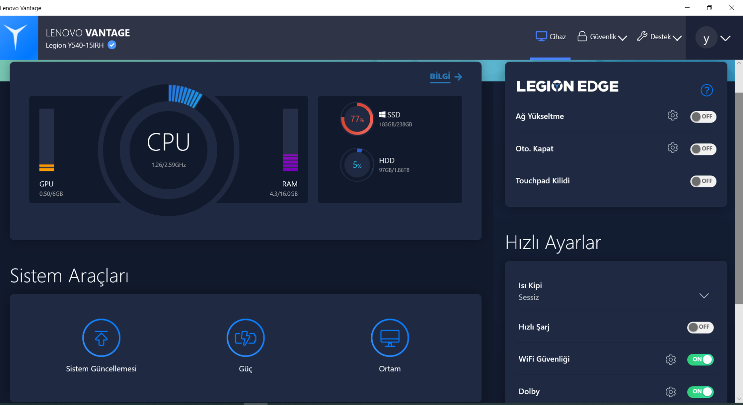Open Sistem Güncellemesi label
The width and height of the screenshot is (743, 405).
pos(101,369)
